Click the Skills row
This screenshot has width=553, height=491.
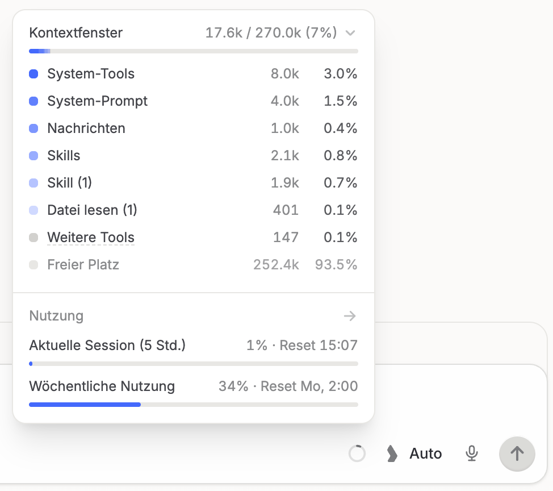(x=193, y=155)
